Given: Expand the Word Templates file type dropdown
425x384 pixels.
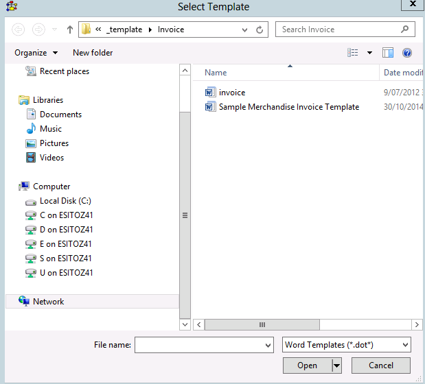Looking at the screenshot, I should tap(405, 345).
